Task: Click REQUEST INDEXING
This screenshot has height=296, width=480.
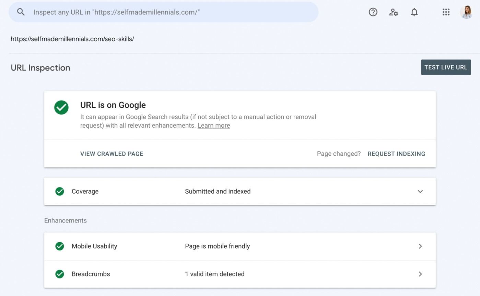Action: click(x=396, y=154)
